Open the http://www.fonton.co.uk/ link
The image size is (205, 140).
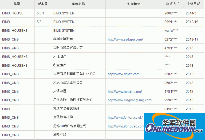click(x=125, y=118)
